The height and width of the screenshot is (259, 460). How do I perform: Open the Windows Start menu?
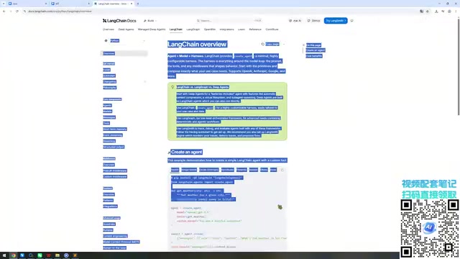pyautogui.click(x=4, y=255)
